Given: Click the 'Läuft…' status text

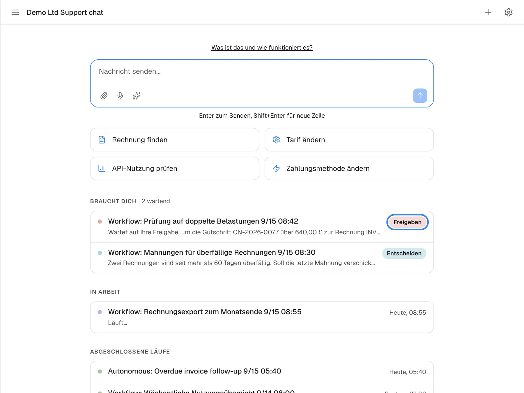Looking at the screenshot, I should pos(118,323).
